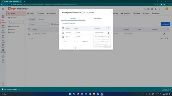The image size is (172, 96).
Task: Expand the Active version row arrow
Action: pos(75,37)
